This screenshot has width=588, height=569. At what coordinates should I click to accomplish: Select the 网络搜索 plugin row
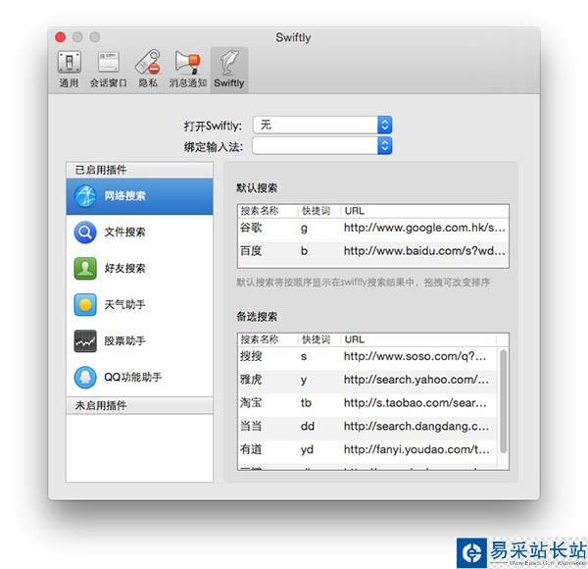[139, 196]
